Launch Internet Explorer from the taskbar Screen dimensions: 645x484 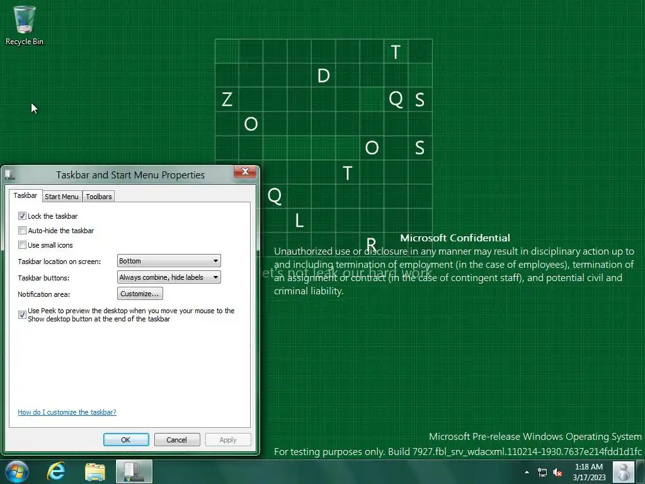click(x=56, y=471)
